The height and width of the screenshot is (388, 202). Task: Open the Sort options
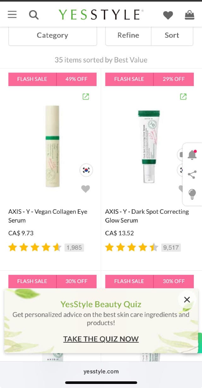click(x=172, y=35)
